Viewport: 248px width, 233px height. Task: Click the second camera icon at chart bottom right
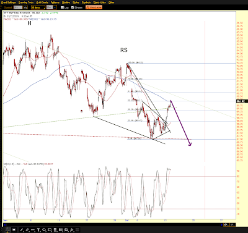click(232, 224)
